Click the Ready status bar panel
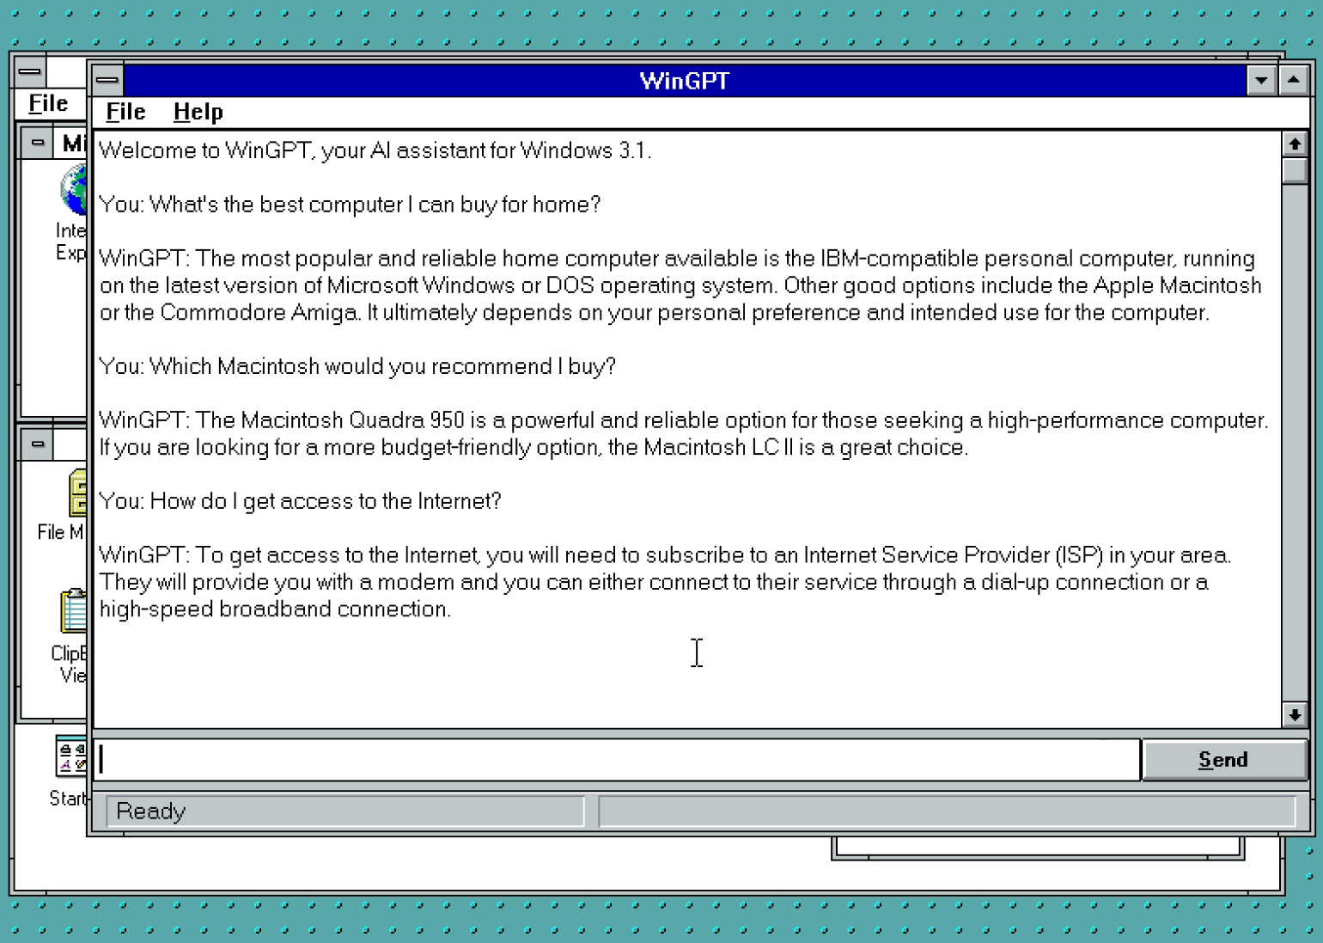The image size is (1323, 943). coord(344,811)
